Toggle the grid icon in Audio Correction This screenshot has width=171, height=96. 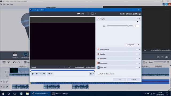pyautogui.click(x=88, y=14)
